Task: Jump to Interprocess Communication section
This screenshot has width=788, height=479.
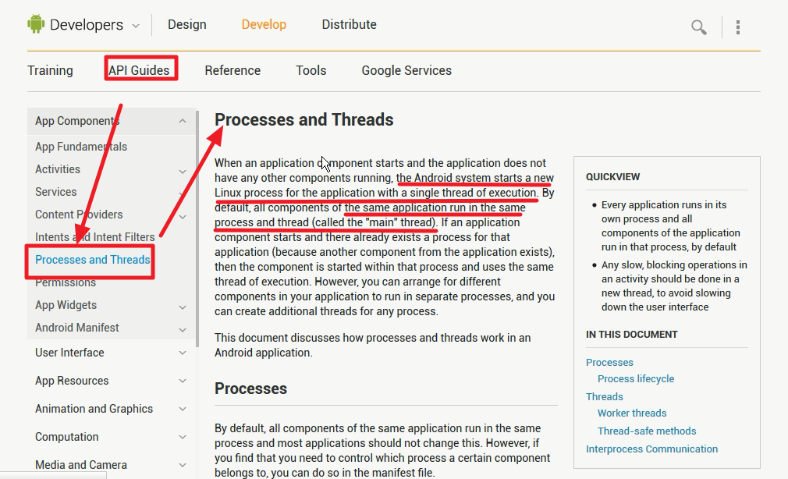Action: click(651, 449)
